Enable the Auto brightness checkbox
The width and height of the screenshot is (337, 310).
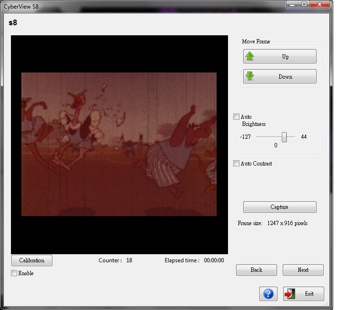coord(236,117)
